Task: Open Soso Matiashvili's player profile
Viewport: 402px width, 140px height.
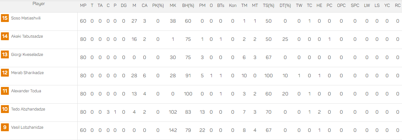Action: [x=26, y=18]
